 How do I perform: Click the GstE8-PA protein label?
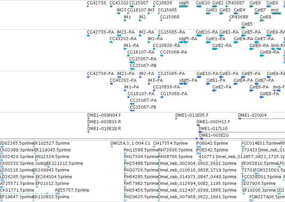270,94
